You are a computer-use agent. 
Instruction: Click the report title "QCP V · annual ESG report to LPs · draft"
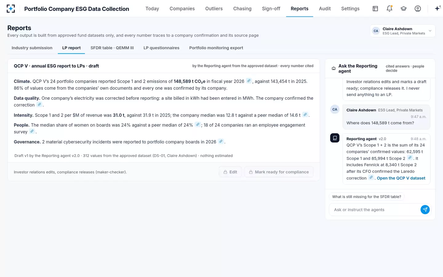56,66
